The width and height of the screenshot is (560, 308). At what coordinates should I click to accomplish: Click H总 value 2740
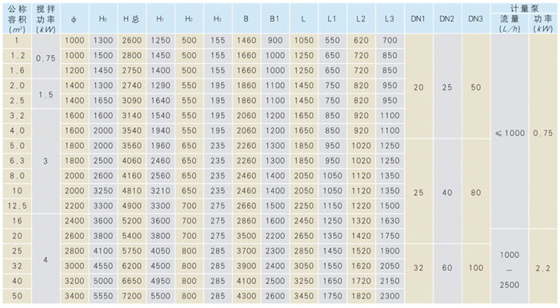click(x=131, y=86)
